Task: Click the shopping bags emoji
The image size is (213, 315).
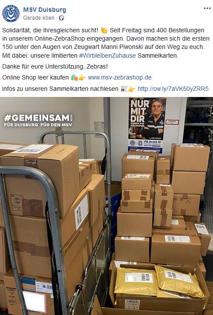Action: pos(74,77)
